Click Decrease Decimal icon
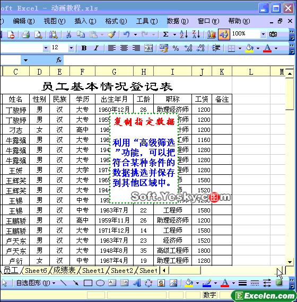Image resolution: width=297 pixels, height=302 pixels. (x=200, y=48)
